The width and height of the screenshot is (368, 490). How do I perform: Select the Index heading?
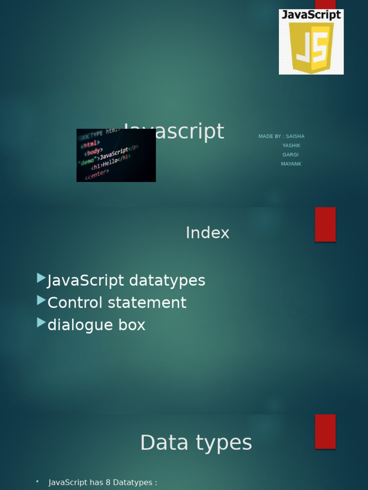[207, 233]
